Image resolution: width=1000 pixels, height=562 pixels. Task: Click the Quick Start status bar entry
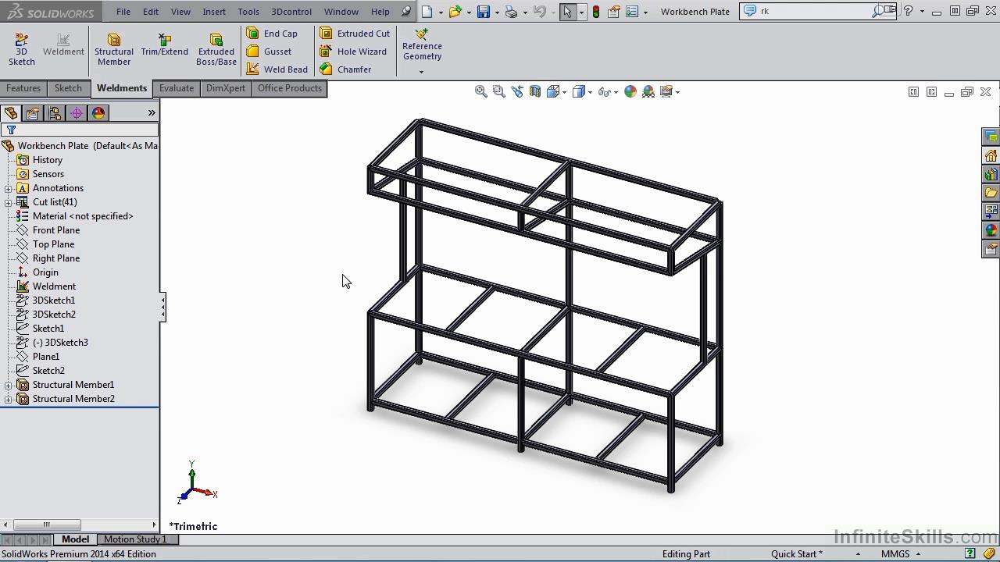[797, 554]
